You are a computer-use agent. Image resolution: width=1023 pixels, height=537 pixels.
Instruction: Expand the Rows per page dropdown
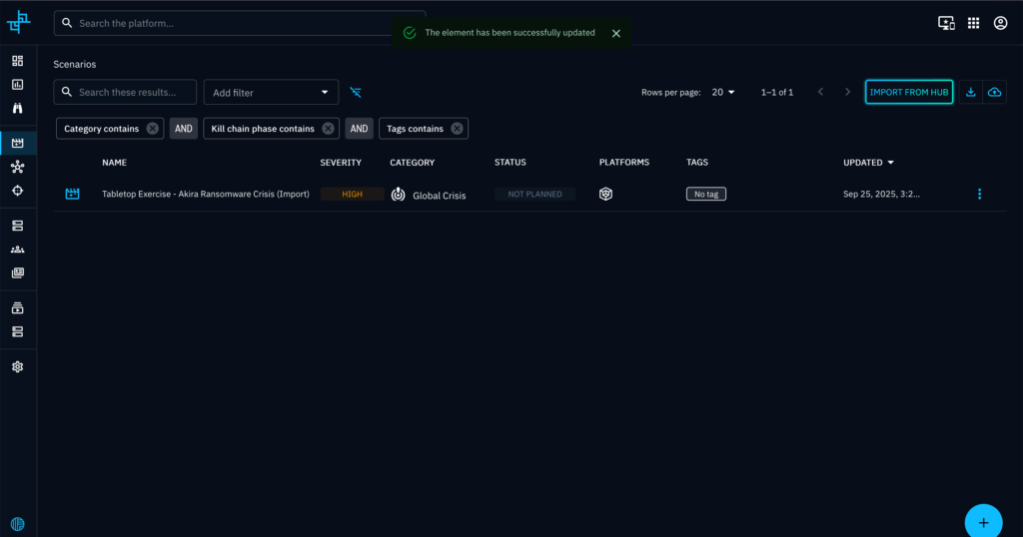point(723,92)
